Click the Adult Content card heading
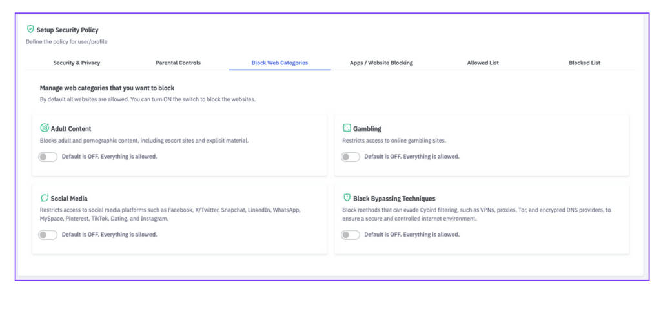 [71, 129]
